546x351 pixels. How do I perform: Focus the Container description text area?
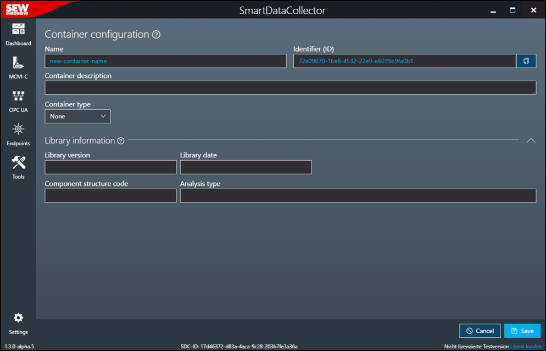[x=290, y=88]
